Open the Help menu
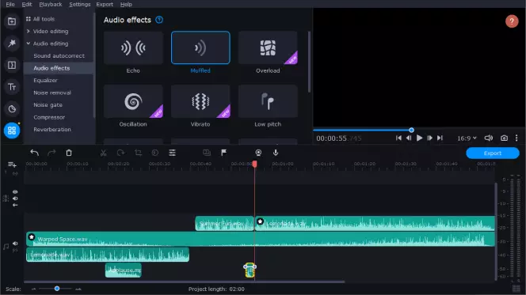The image size is (526, 295). point(126,5)
